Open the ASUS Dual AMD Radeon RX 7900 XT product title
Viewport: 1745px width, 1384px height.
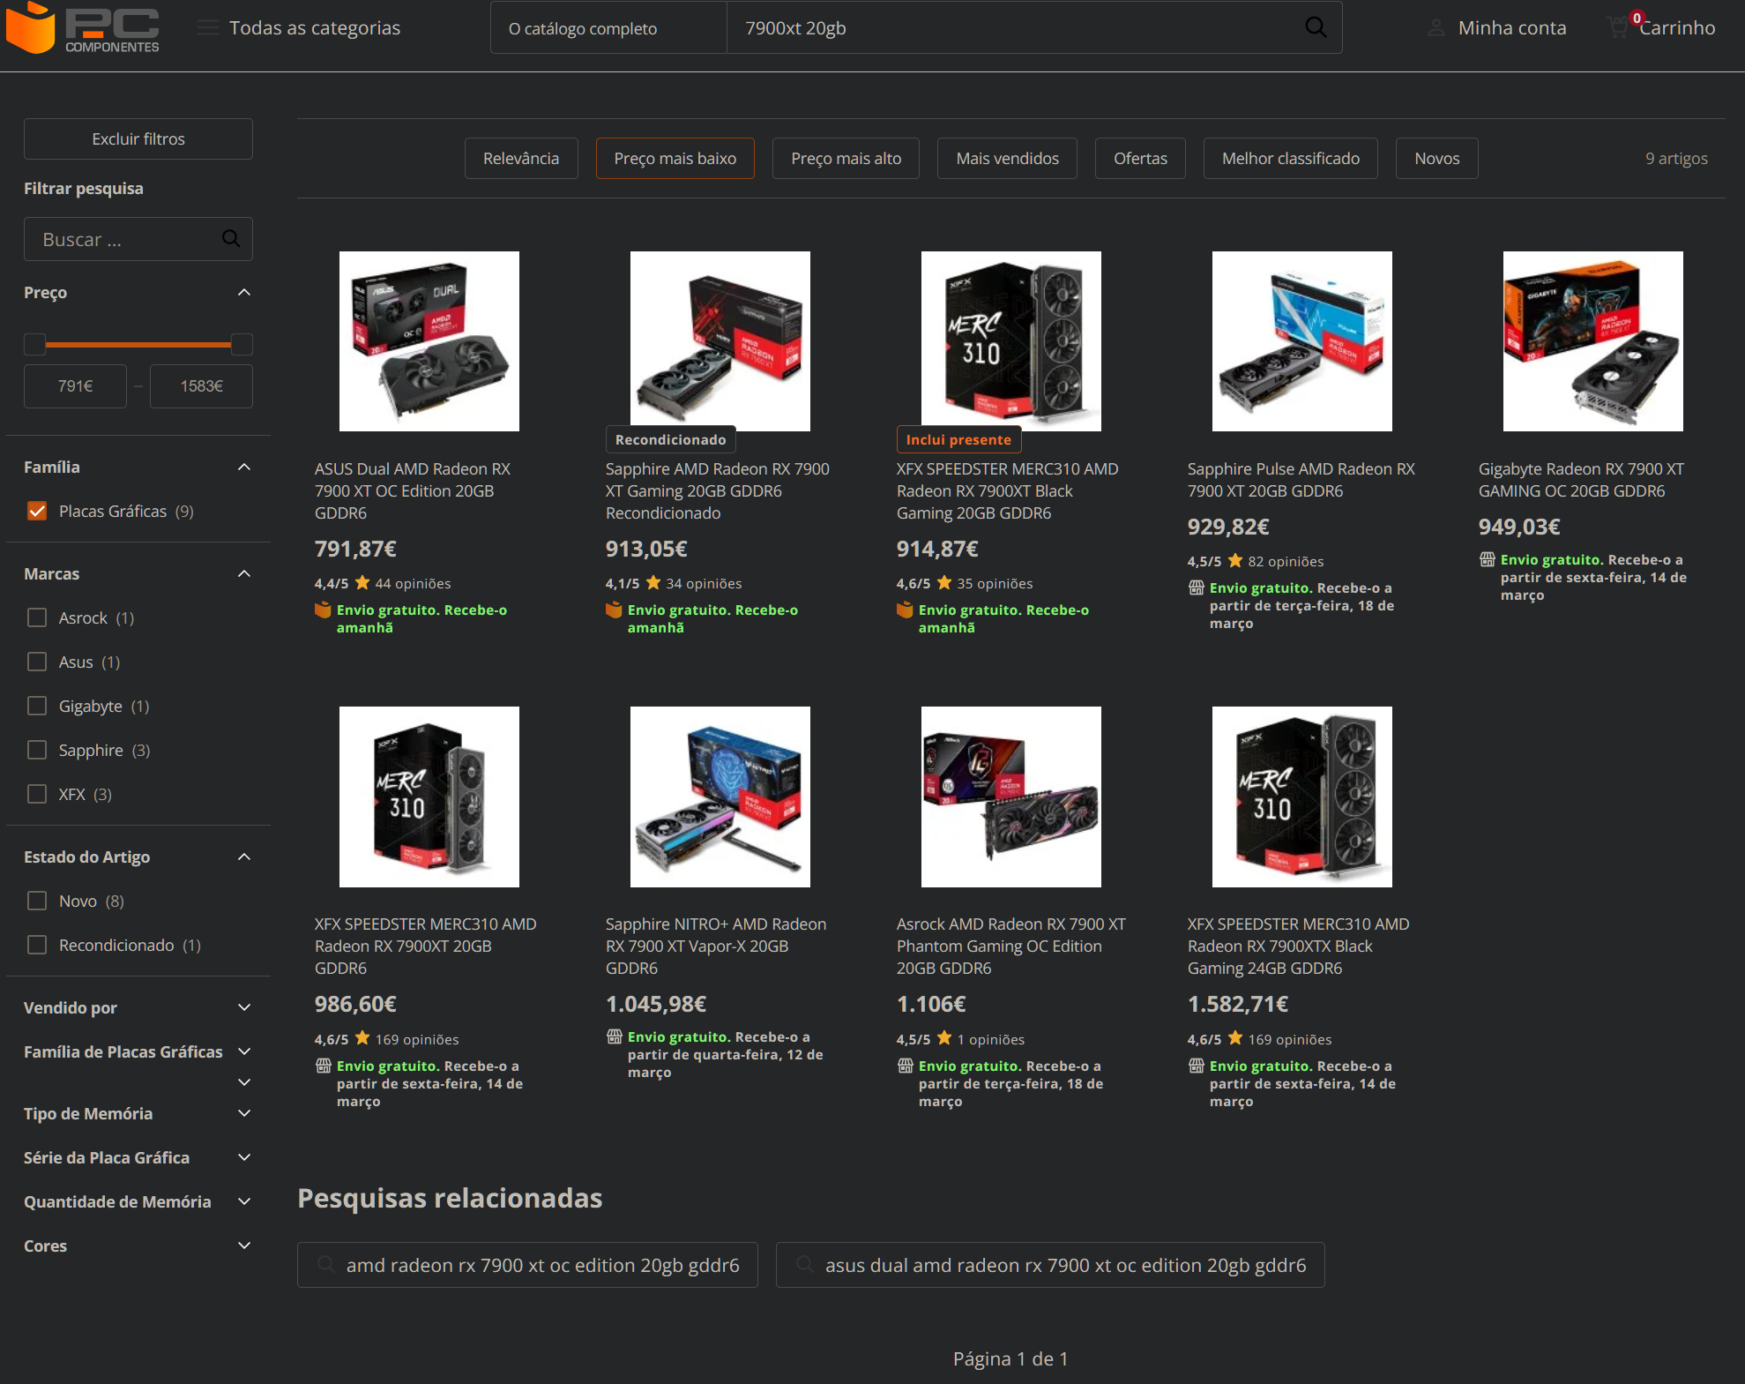413,490
